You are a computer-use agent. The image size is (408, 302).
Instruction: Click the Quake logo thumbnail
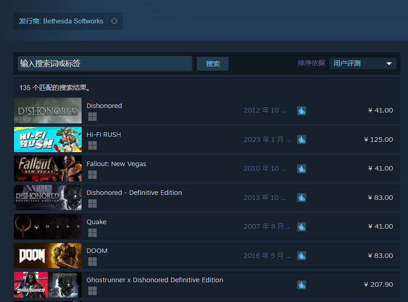[48, 227]
